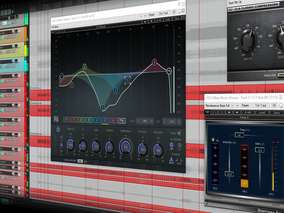This screenshot has width=284, height=213.
Task: Click the F6 RANGE knob
Action: [110, 147]
